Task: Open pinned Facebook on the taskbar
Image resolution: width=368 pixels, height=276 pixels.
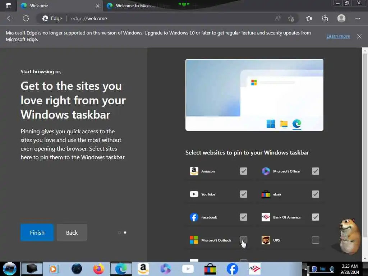Action: click(x=233, y=269)
